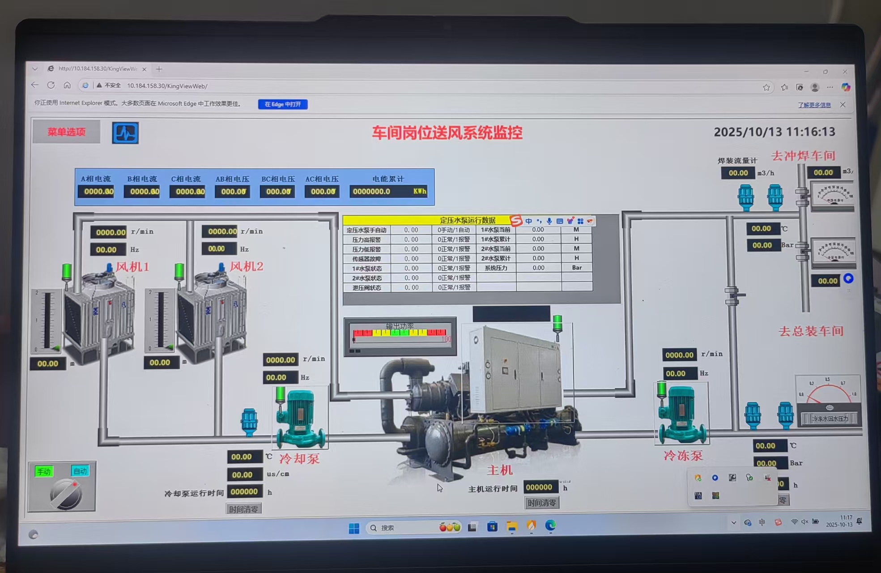Turn the manual/auto rotary knob switch
Viewport: 881px width, 573px height.
[x=66, y=494]
